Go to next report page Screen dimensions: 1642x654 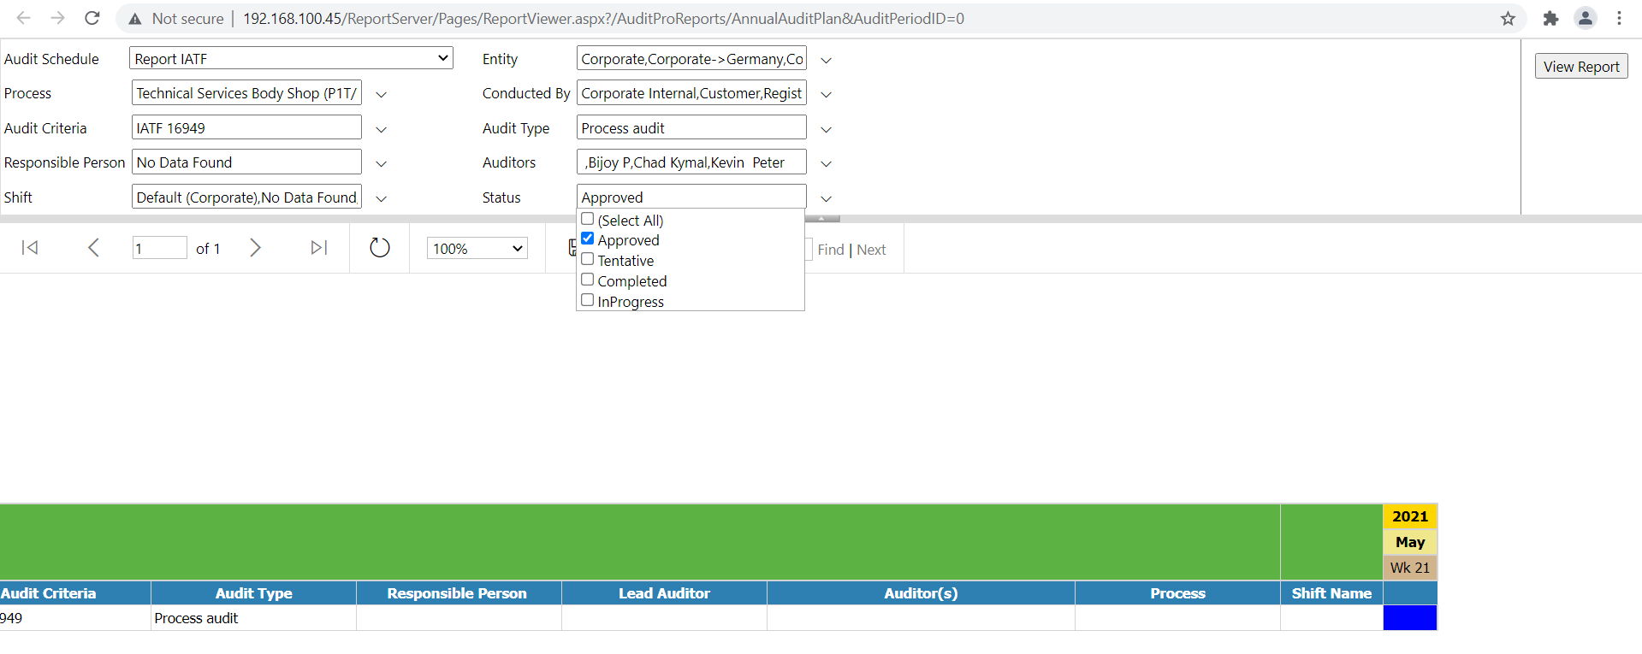coord(255,248)
